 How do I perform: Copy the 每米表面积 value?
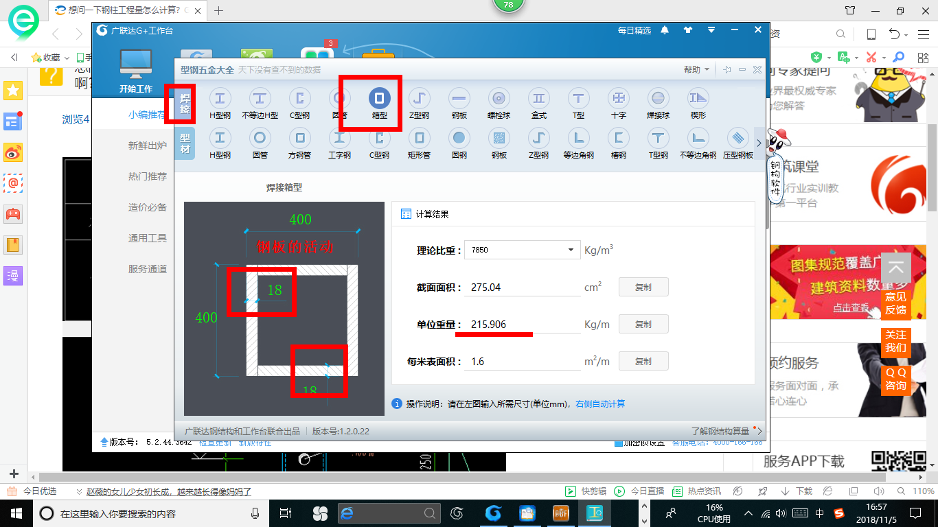[643, 361]
